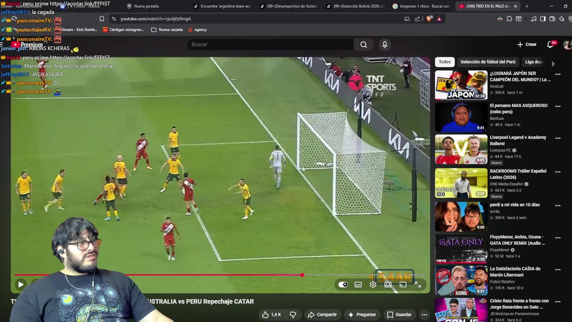Viewport: 572px width, 322px height.
Task: Click the YouTube Buscar search field
Action: [270, 44]
